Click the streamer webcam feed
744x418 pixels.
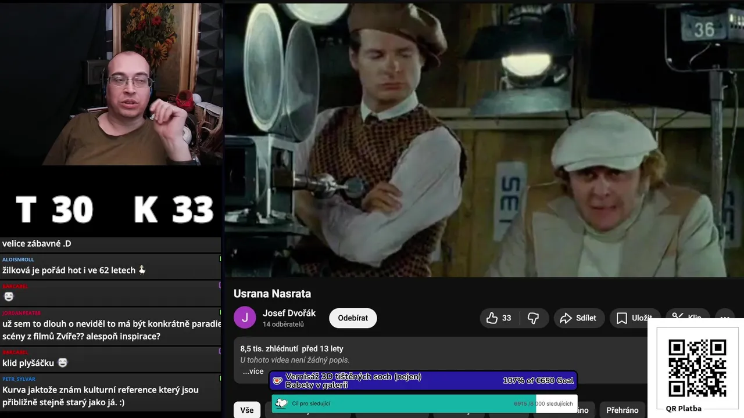point(110,84)
